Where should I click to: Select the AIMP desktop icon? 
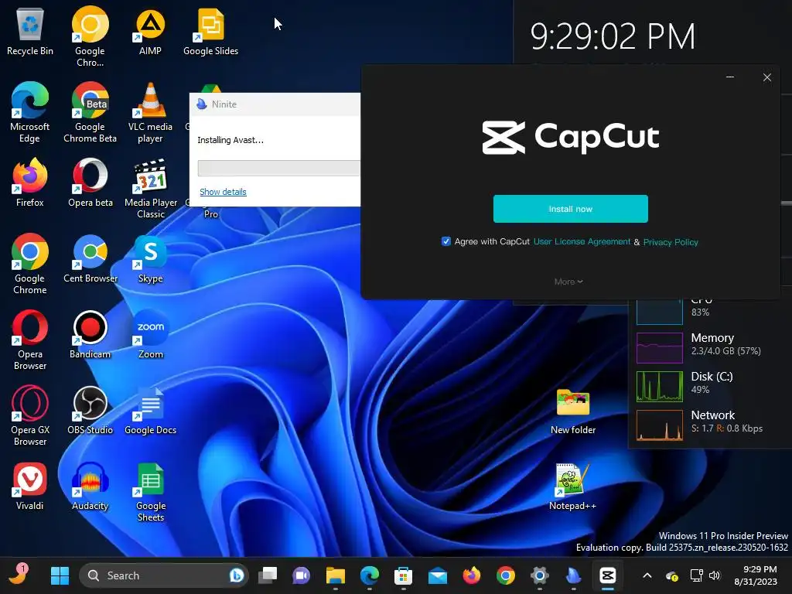coord(150,32)
